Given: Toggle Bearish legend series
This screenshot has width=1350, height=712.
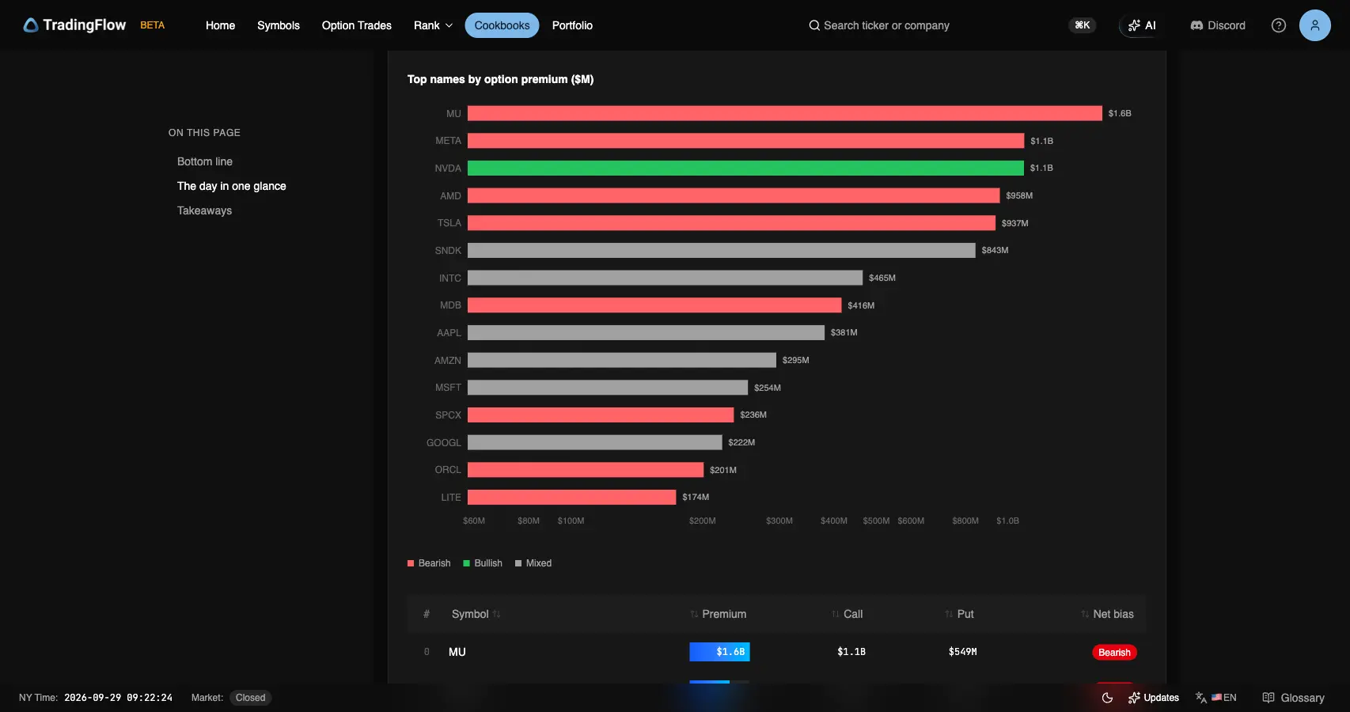Looking at the screenshot, I should click(429, 563).
